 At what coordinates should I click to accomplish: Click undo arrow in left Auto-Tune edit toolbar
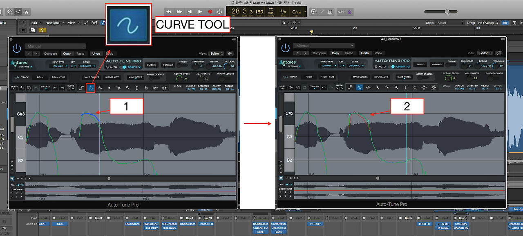(55, 87)
